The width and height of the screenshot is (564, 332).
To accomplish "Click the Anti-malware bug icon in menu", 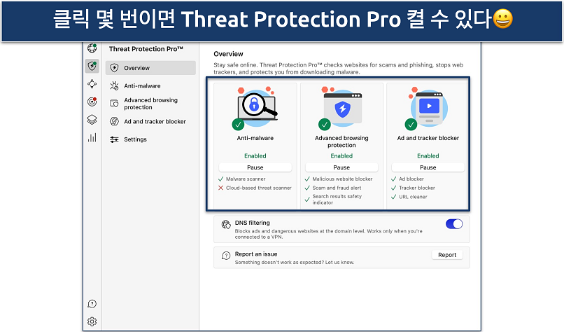I will click(114, 85).
